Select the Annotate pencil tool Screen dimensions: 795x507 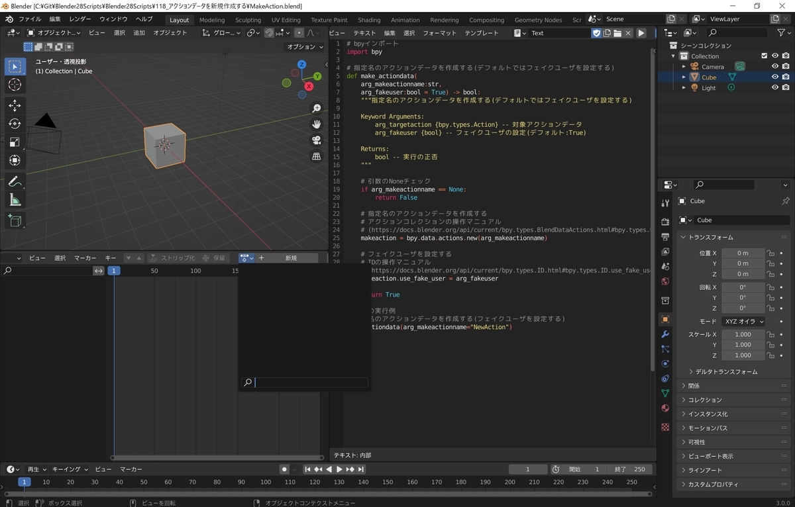coord(15,181)
